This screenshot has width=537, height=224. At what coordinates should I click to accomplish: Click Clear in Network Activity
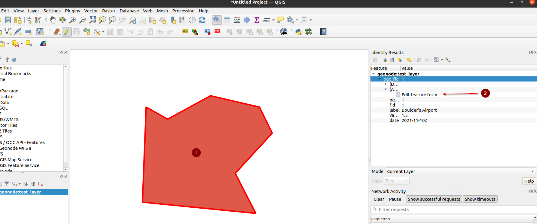[379, 199]
